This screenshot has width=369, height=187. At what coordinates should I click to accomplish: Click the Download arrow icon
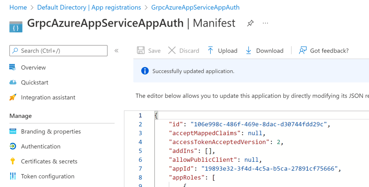249,50
